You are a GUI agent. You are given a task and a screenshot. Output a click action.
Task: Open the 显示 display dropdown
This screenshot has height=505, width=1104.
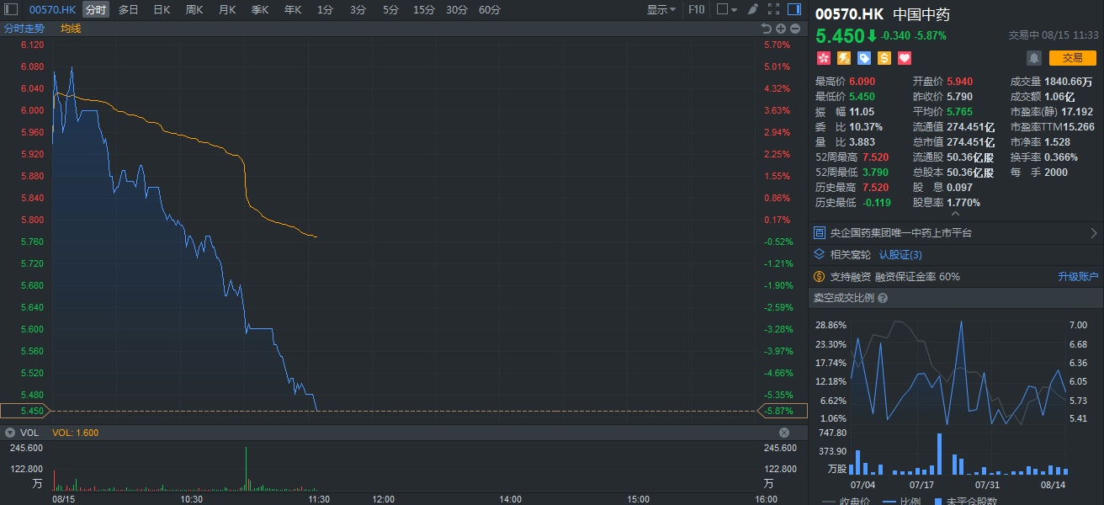pyautogui.click(x=661, y=10)
